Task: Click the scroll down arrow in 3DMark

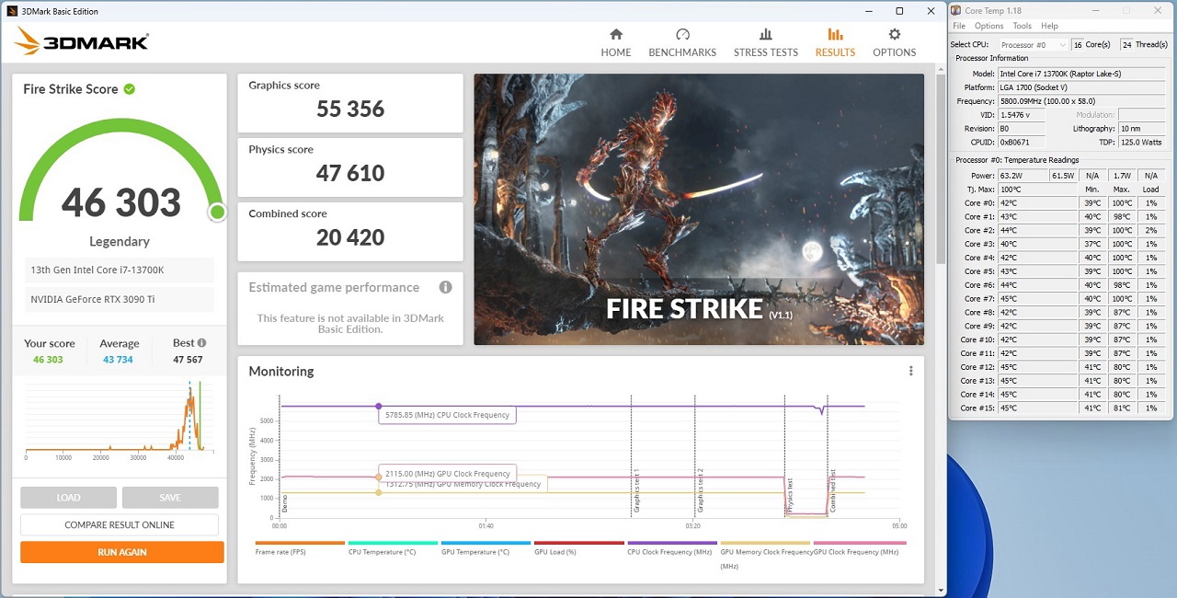Action: click(x=941, y=590)
